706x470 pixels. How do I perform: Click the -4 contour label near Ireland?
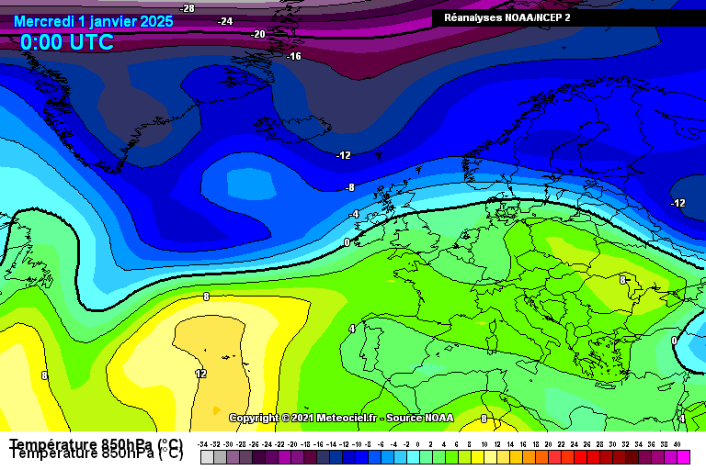(354, 214)
